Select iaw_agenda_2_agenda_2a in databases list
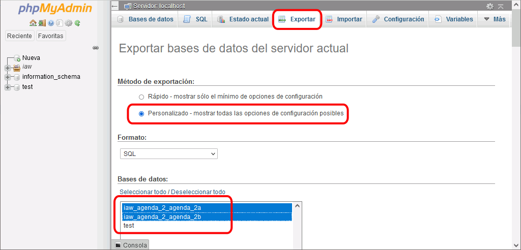This screenshot has width=521, height=250. (x=207, y=208)
